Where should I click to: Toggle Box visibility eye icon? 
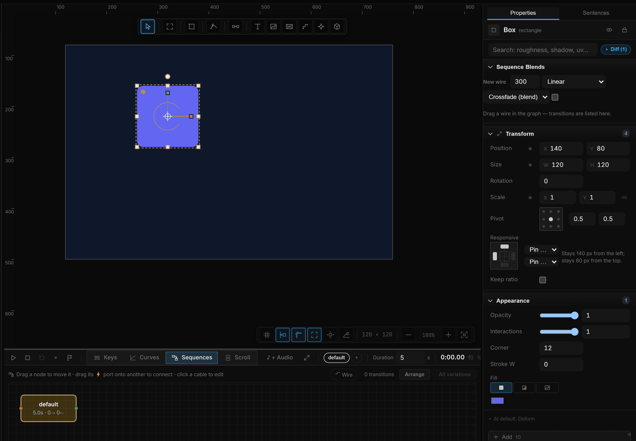click(x=609, y=30)
